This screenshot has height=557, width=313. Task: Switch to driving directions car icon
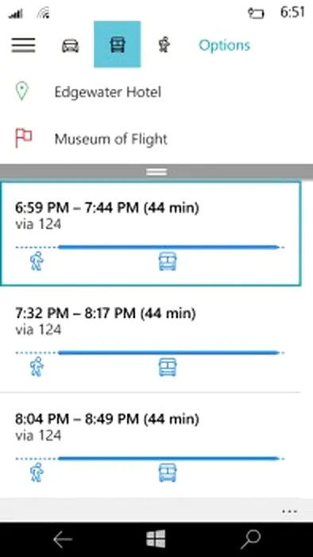click(x=71, y=45)
